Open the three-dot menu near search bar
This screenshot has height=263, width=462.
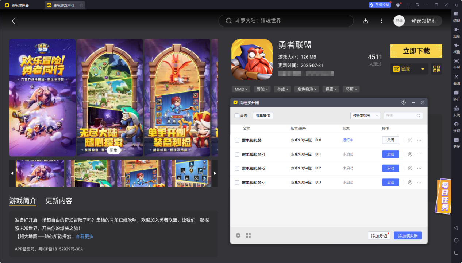point(381,21)
